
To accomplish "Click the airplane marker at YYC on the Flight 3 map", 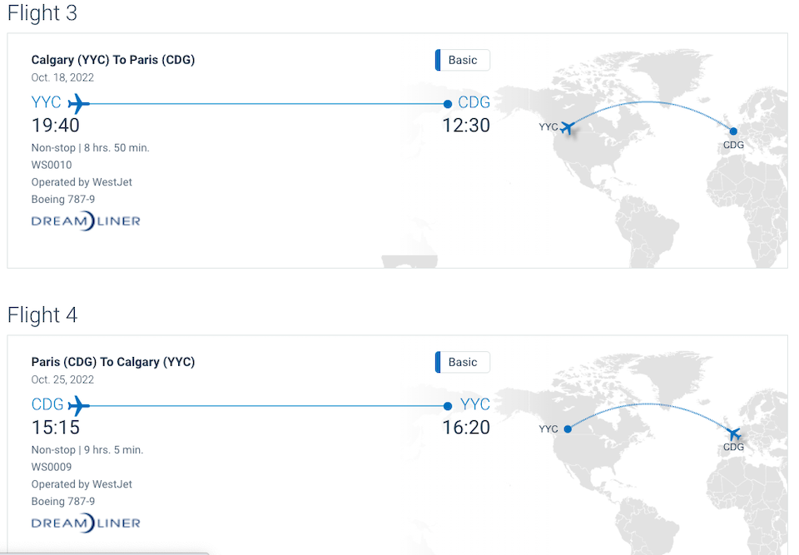I will pos(568,127).
